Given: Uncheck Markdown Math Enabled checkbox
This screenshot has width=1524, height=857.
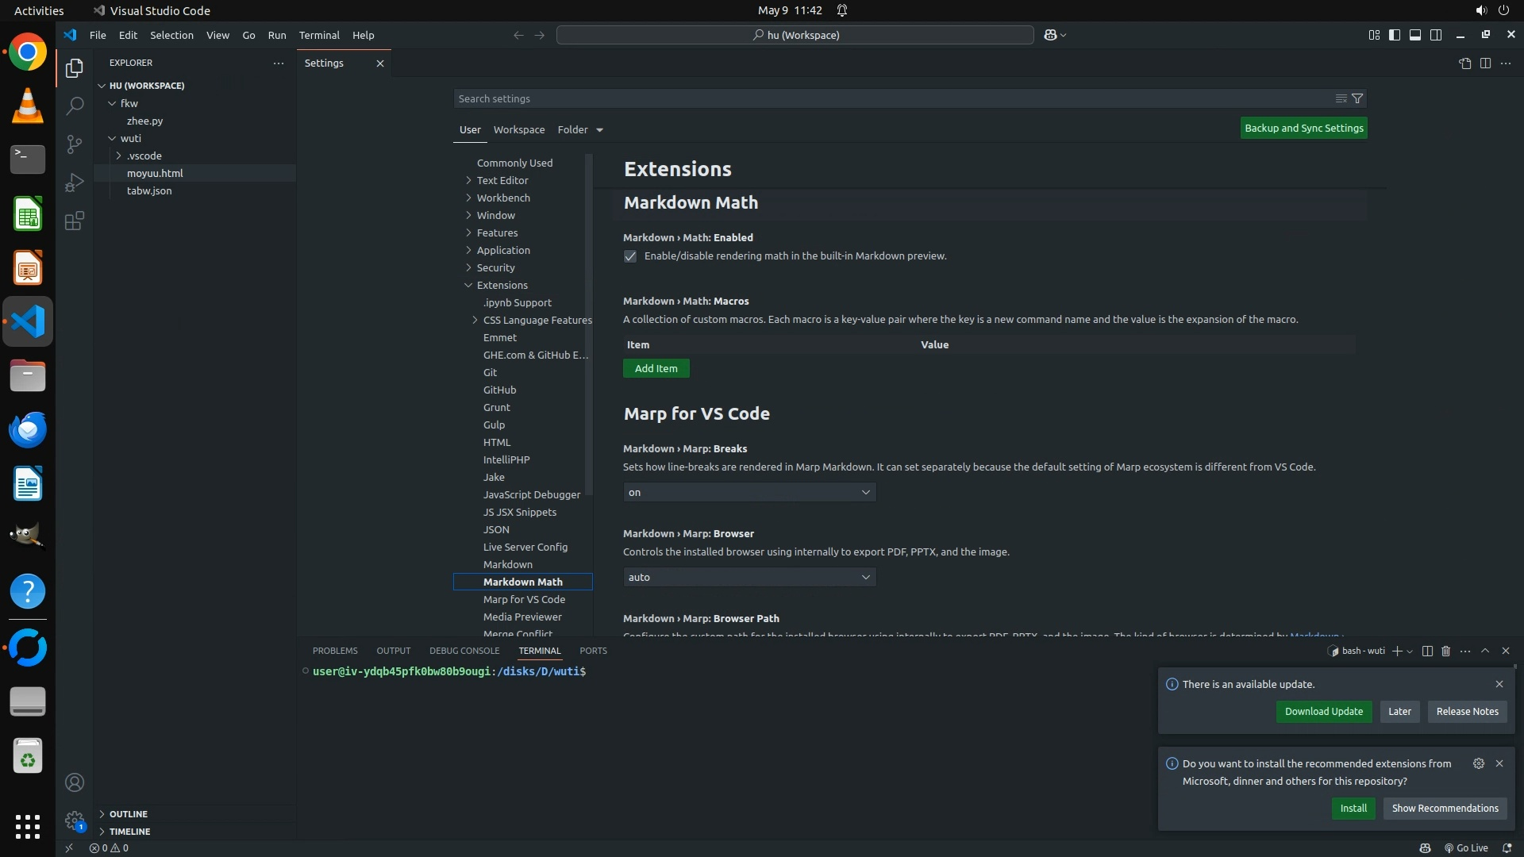Looking at the screenshot, I should point(630,256).
